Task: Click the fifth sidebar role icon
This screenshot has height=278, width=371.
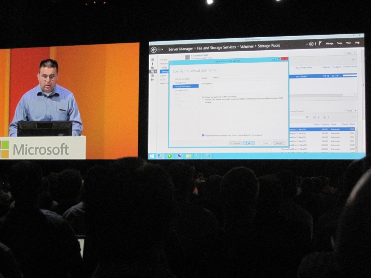Action: point(153,76)
